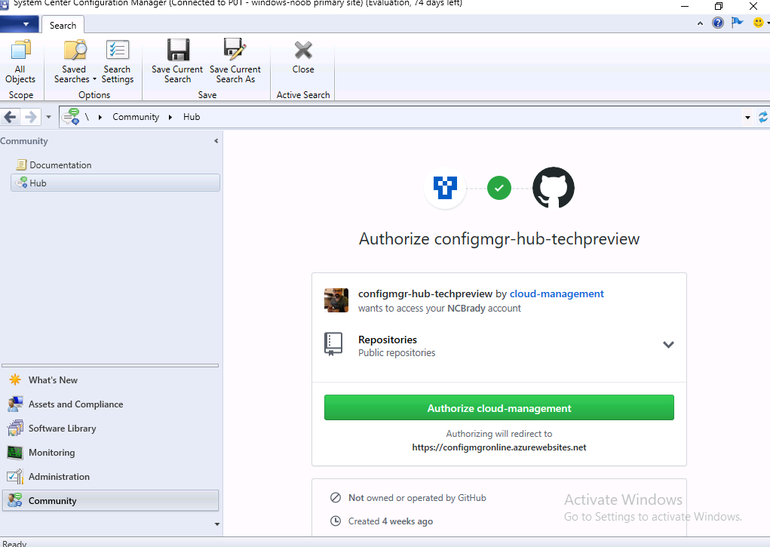Click Save Current Search As

tap(235, 61)
